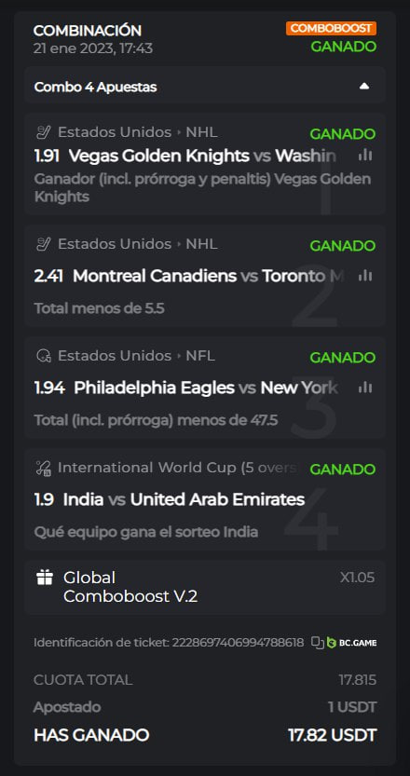The width and height of the screenshot is (410, 776).
Task: Open Philadelphia Eagles vs New York event
Action: pyautogui.click(x=207, y=388)
